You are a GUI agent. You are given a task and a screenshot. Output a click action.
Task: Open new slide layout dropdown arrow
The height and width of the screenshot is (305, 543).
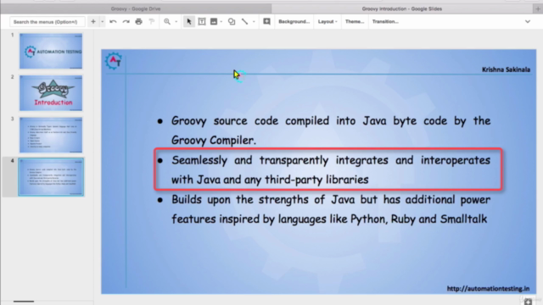[x=102, y=21]
